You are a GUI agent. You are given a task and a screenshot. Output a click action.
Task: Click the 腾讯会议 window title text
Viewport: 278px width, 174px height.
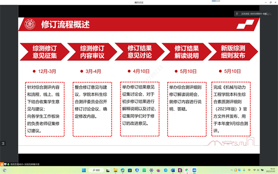pos(139,2)
